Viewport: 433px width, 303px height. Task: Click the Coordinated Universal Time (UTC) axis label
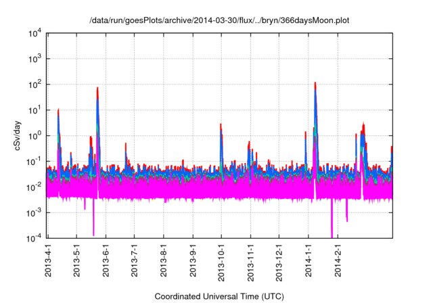tap(220, 296)
